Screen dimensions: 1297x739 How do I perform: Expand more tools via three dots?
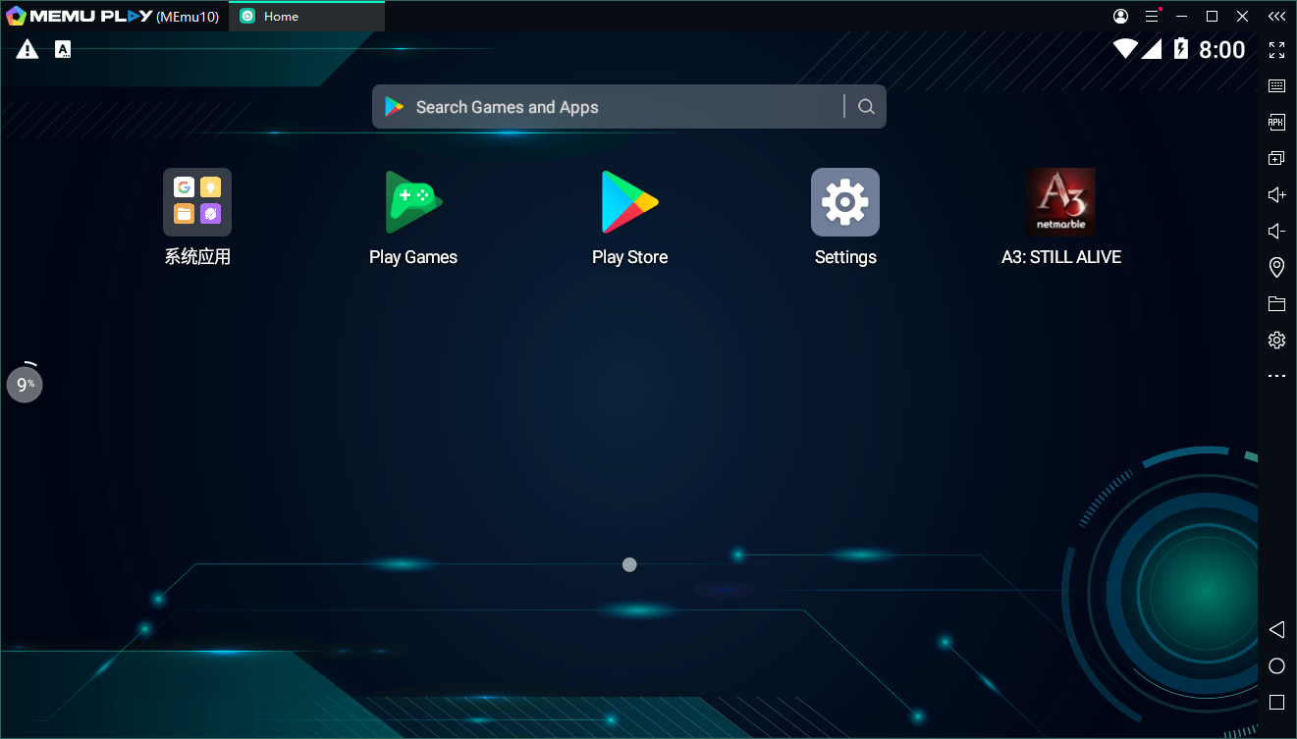pos(1276,376)
